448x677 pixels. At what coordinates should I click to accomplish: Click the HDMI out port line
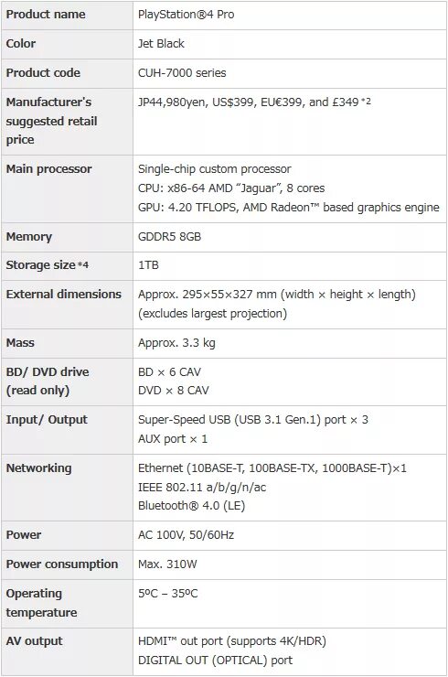click(231, 641)
